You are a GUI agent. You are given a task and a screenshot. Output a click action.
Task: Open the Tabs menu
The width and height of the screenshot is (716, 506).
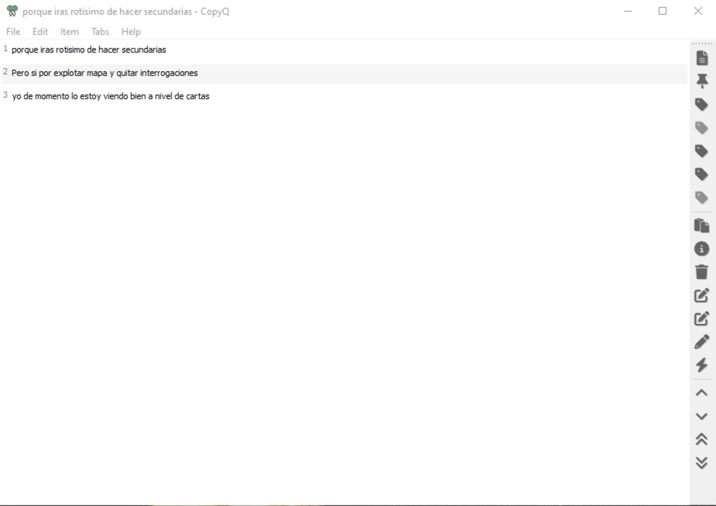click(x=100, y=32)
